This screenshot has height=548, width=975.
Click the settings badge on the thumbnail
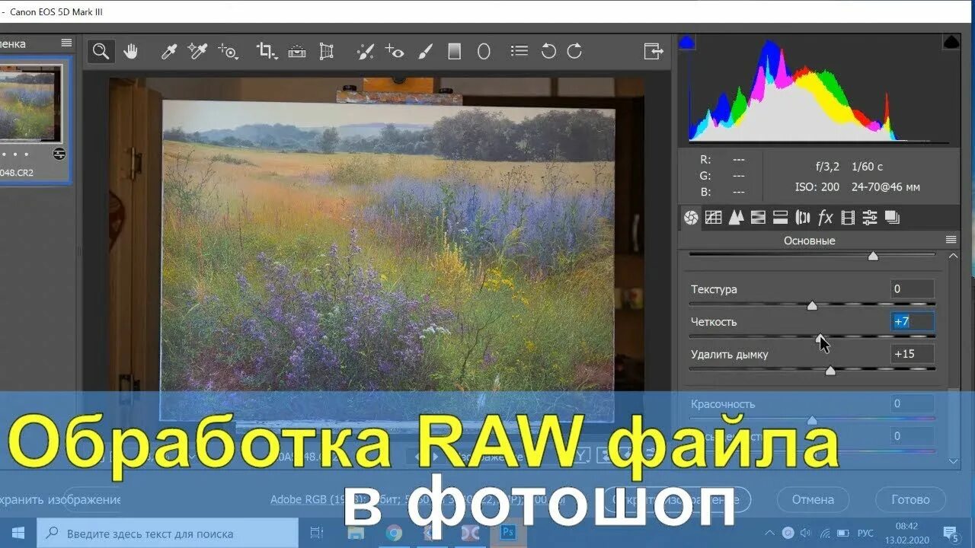click(59, 154)
